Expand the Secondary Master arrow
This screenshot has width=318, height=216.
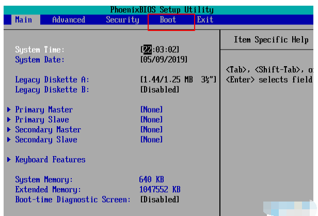click(x=10, y=130)
